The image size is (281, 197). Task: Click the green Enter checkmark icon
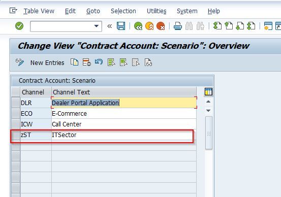(x=19, y=26)
